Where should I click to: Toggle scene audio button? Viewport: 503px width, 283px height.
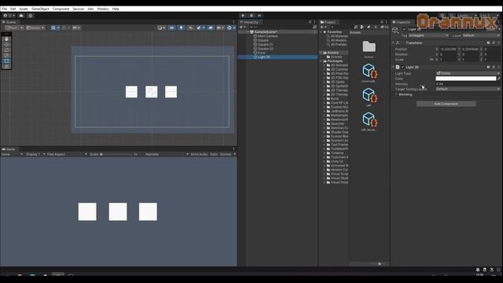coord(190,28)
